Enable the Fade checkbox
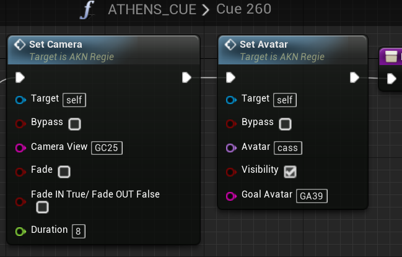 (x=64, y=172)
